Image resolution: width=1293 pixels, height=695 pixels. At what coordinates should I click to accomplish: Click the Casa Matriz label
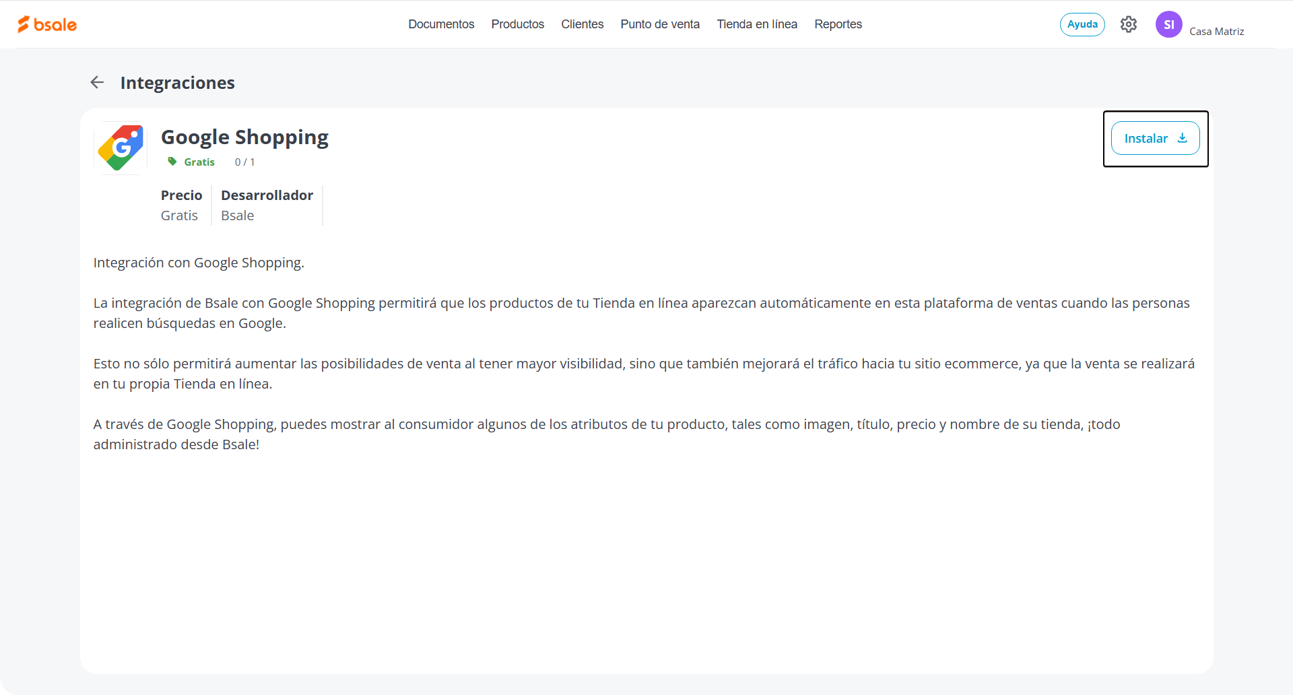(1217, 32)
